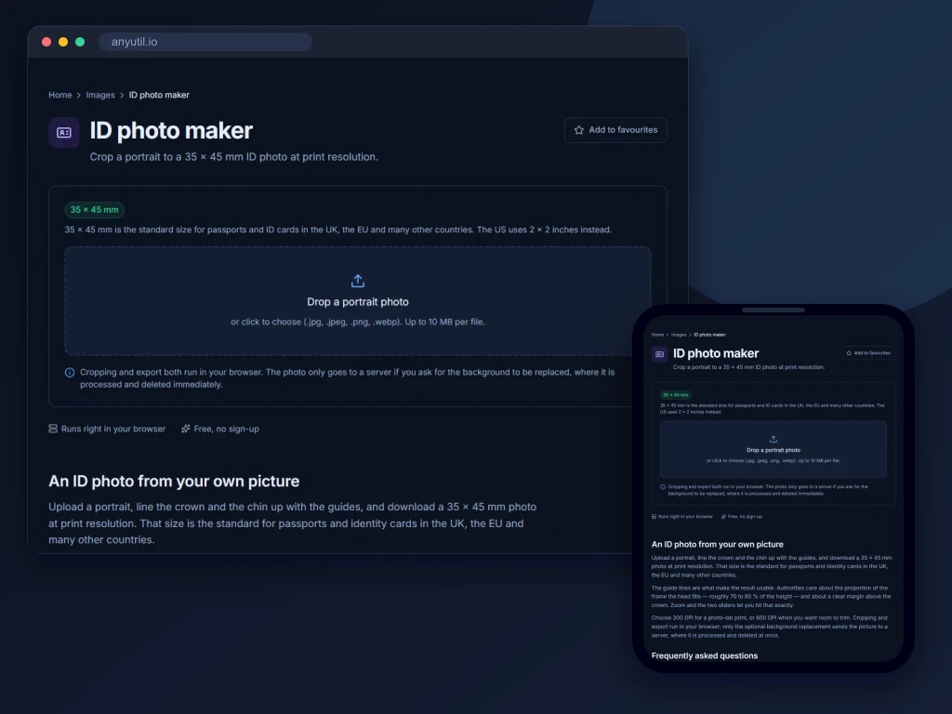Click the anyutil.io address bar

pos(205,42)
